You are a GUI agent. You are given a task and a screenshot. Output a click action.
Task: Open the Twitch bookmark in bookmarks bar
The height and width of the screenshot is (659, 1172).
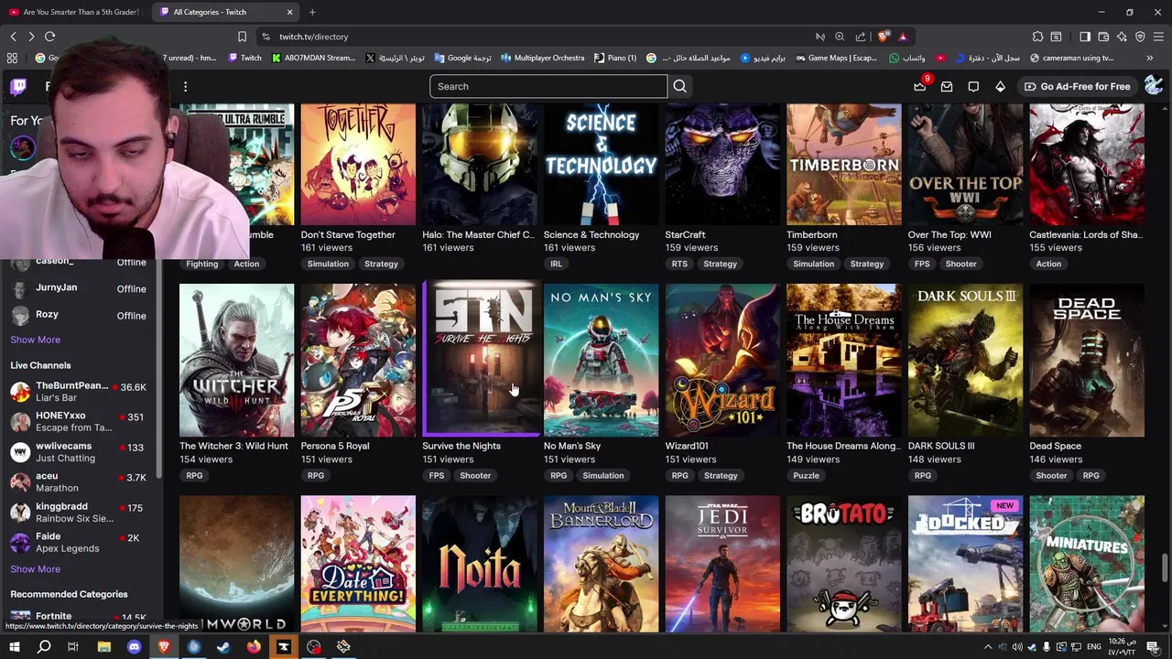(244, 58)
